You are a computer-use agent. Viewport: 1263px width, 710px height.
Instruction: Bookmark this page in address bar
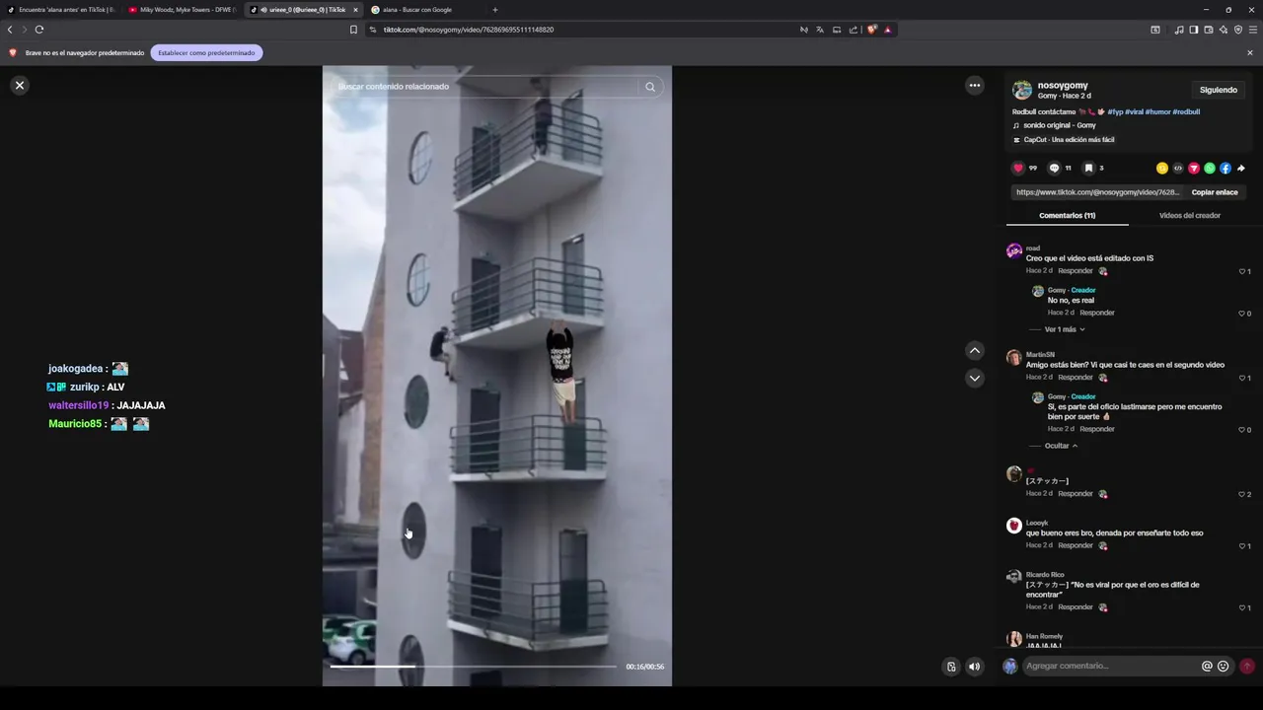click(x=353, y=30)
